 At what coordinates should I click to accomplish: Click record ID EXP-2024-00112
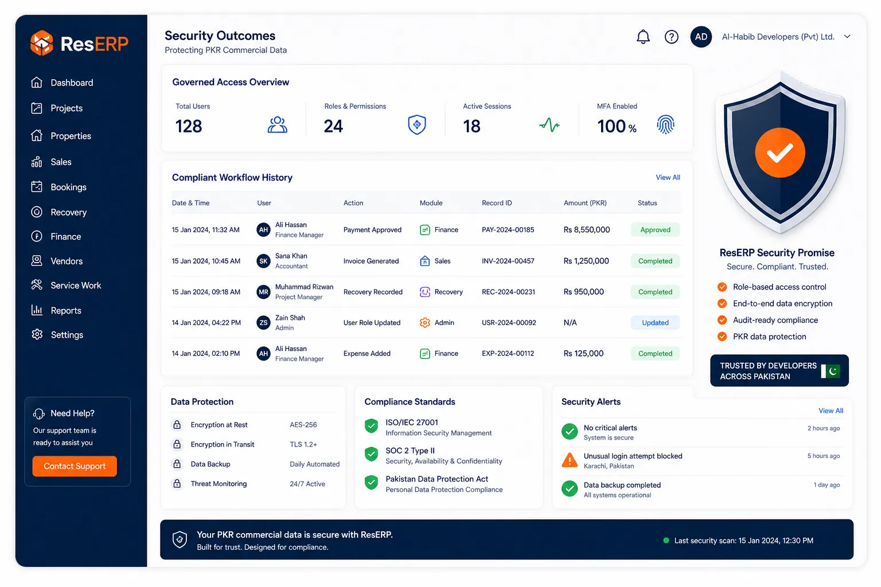(508, 354)
